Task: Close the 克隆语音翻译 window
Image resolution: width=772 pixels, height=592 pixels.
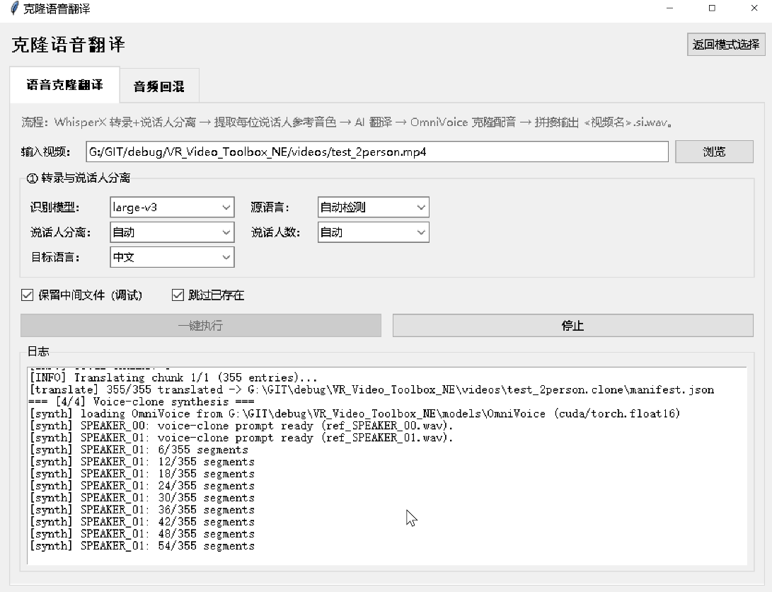Action: (x=754, y=8)
